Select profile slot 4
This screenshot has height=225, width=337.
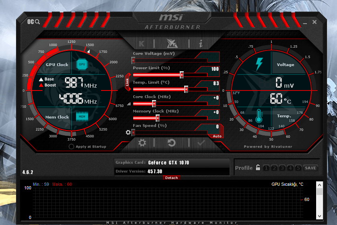[x=290, y=168]
